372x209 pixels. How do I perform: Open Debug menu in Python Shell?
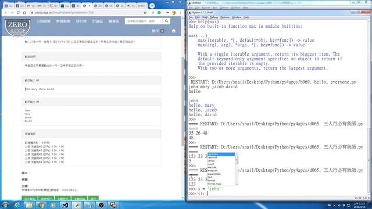point(214,17)
